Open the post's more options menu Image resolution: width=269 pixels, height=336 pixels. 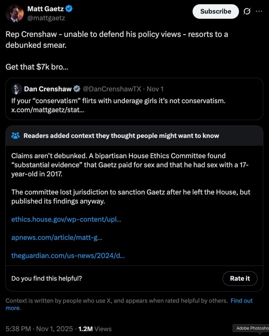click(259, 11)
